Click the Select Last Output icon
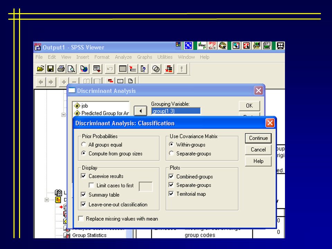 pos(169,68)
